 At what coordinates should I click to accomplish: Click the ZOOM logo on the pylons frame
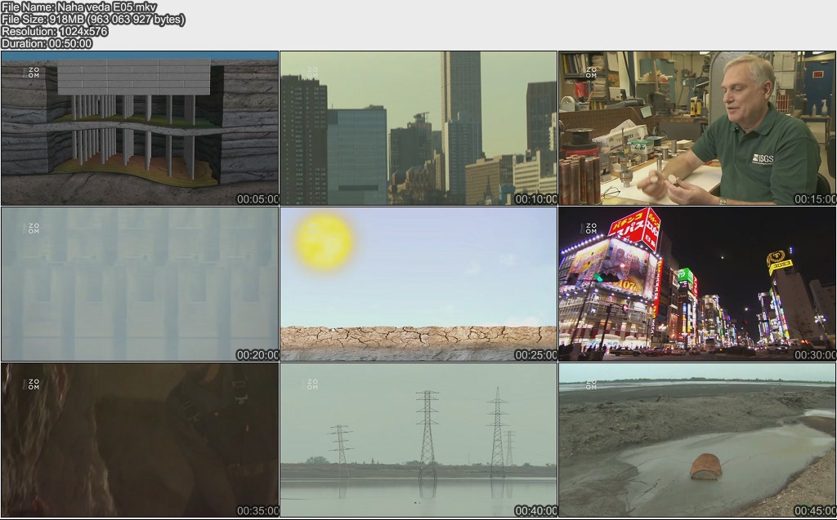[x=312, y=384]
